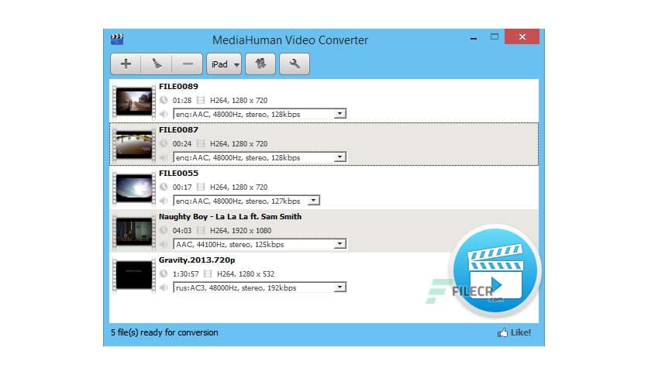Viewport: 648px width, 375px height.
Task: Click the MediaHuman clapperboard app icon
Action: (117, 40)
